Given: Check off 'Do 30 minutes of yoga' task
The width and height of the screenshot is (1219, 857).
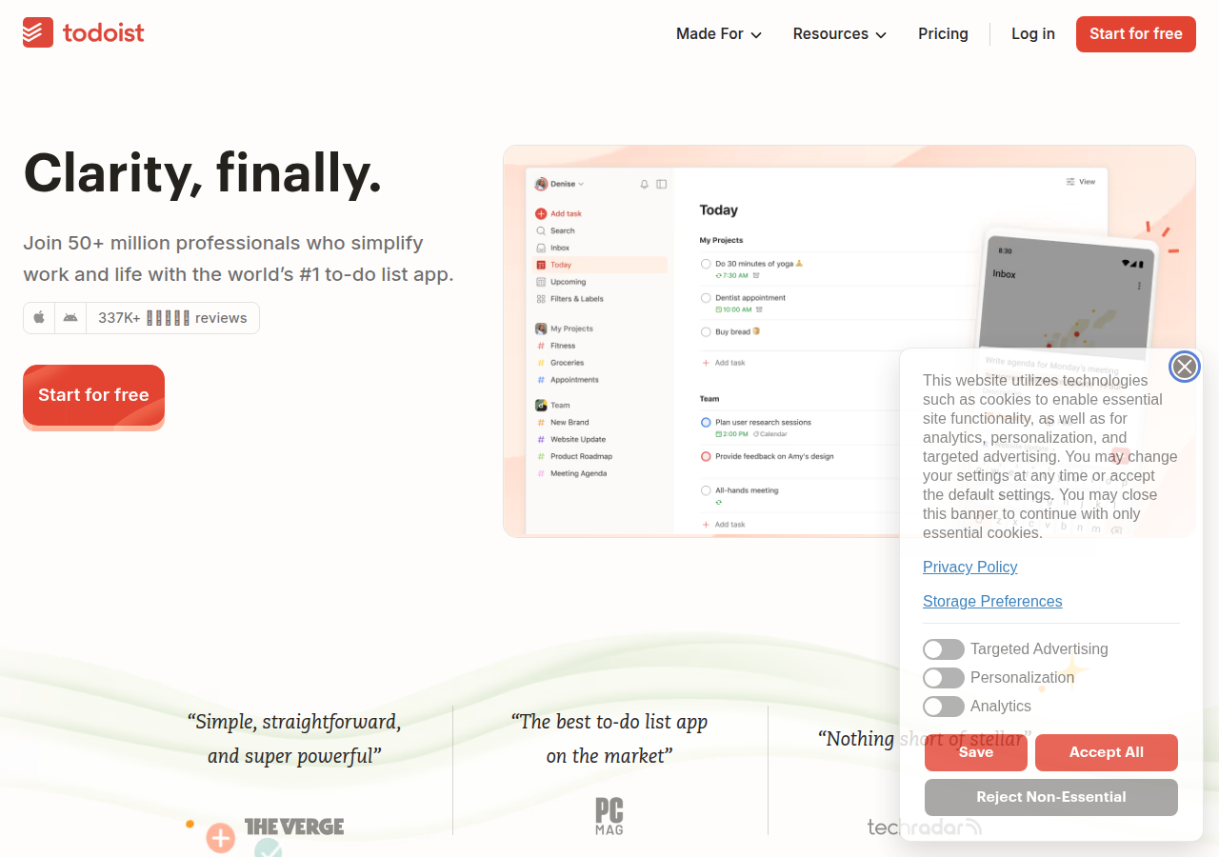Looking at the screenshot, I should click(706, 264).
